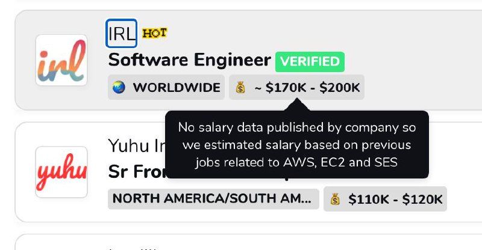Select the ~ $170K - $200K salary tag

[x=305, y=88]
